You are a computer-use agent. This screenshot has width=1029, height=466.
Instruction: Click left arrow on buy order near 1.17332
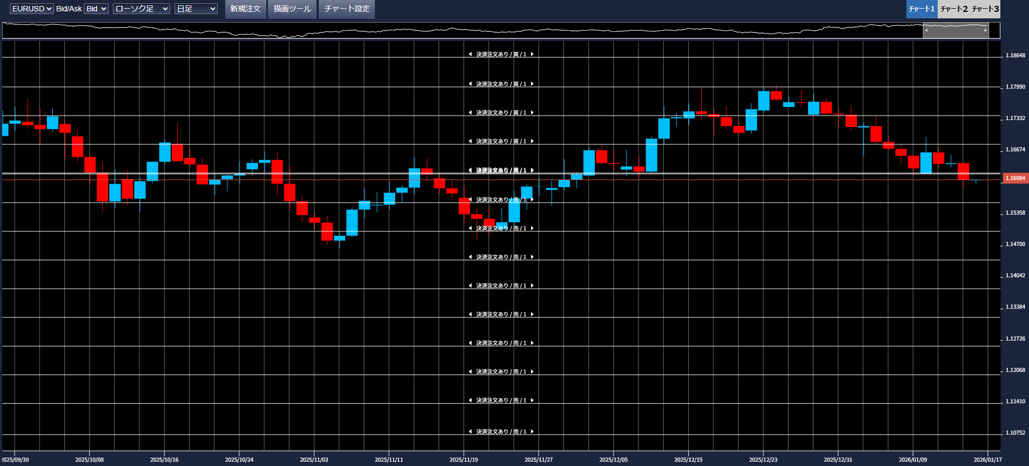[470, 112]
